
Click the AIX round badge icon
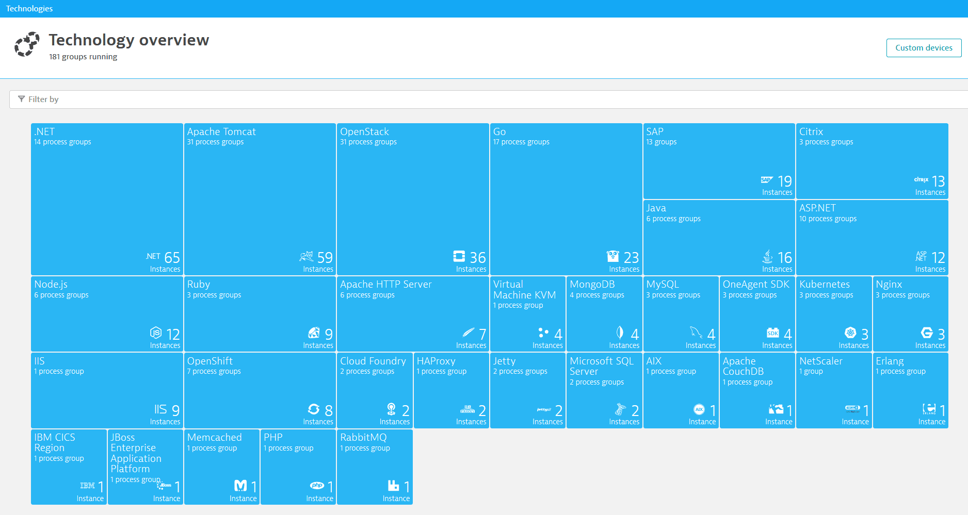coord(699,409)
